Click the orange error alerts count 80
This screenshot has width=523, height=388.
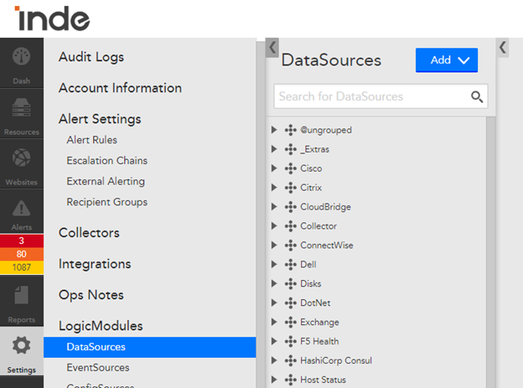[x=22, y=254]
